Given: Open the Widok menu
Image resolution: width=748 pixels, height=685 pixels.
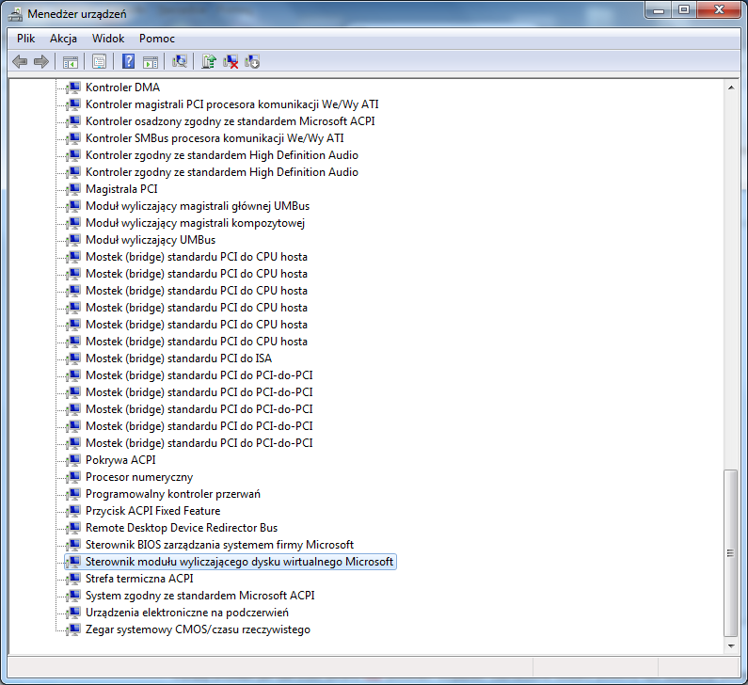Looking at the screenshot, I should point(108,39).
